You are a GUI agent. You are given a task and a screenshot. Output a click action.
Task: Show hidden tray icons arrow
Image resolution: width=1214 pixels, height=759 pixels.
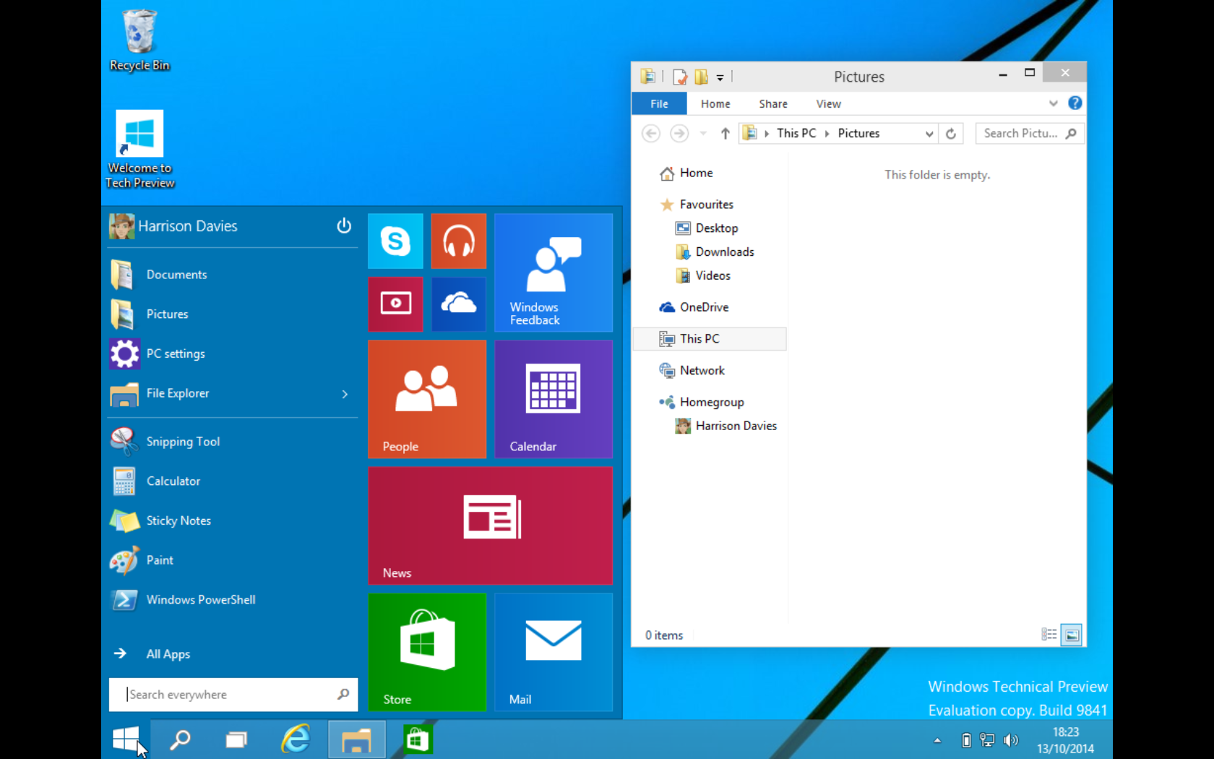click(937, 740)
